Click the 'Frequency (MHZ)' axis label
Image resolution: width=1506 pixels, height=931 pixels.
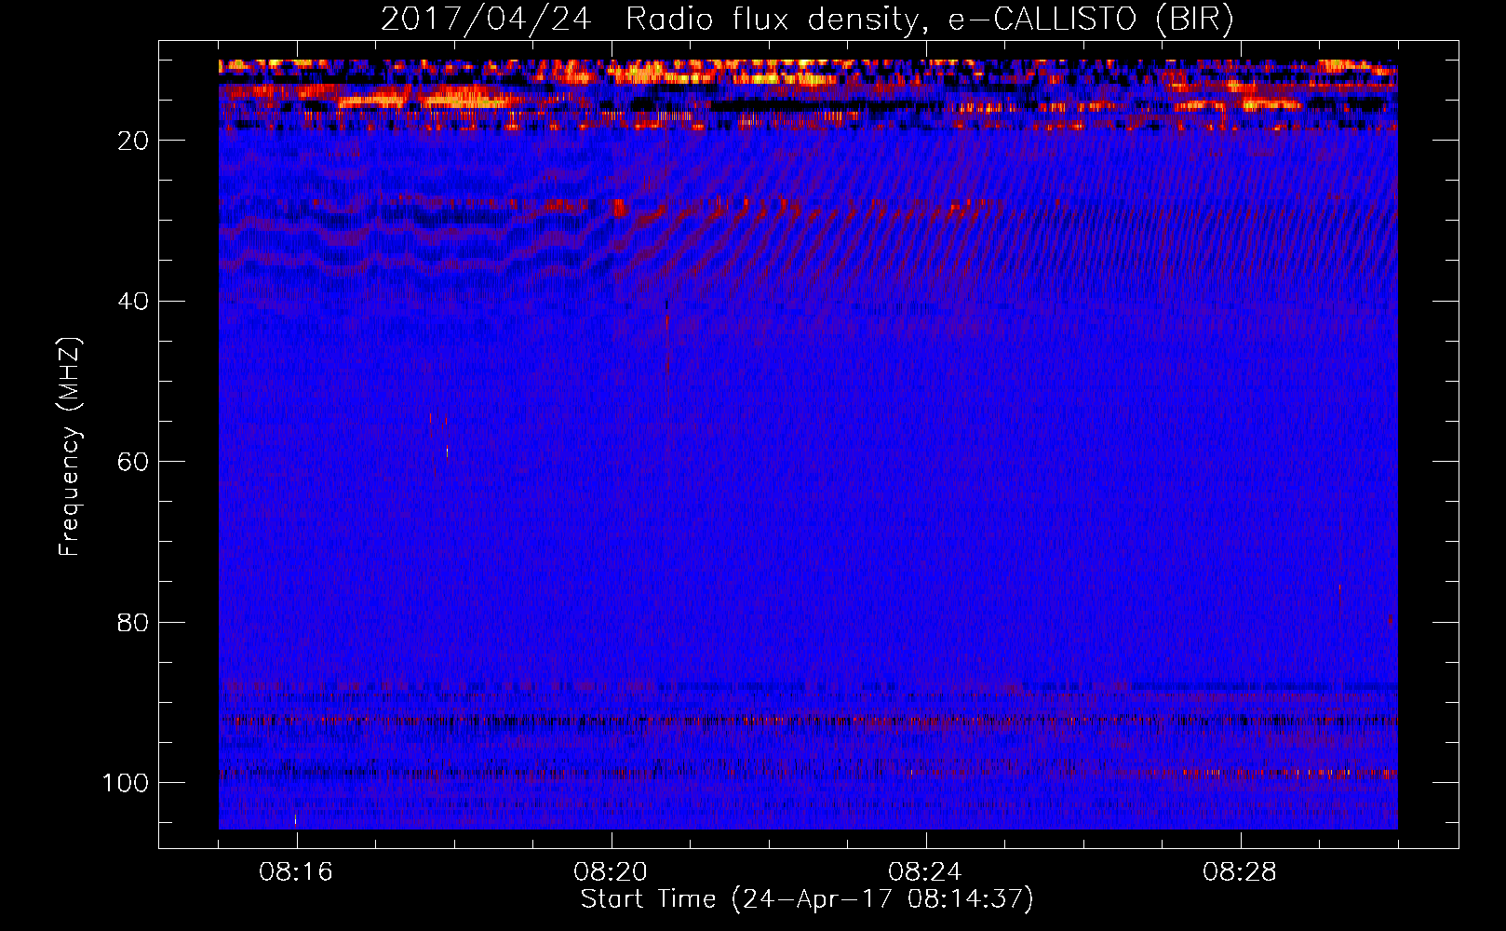coord(70,446)
